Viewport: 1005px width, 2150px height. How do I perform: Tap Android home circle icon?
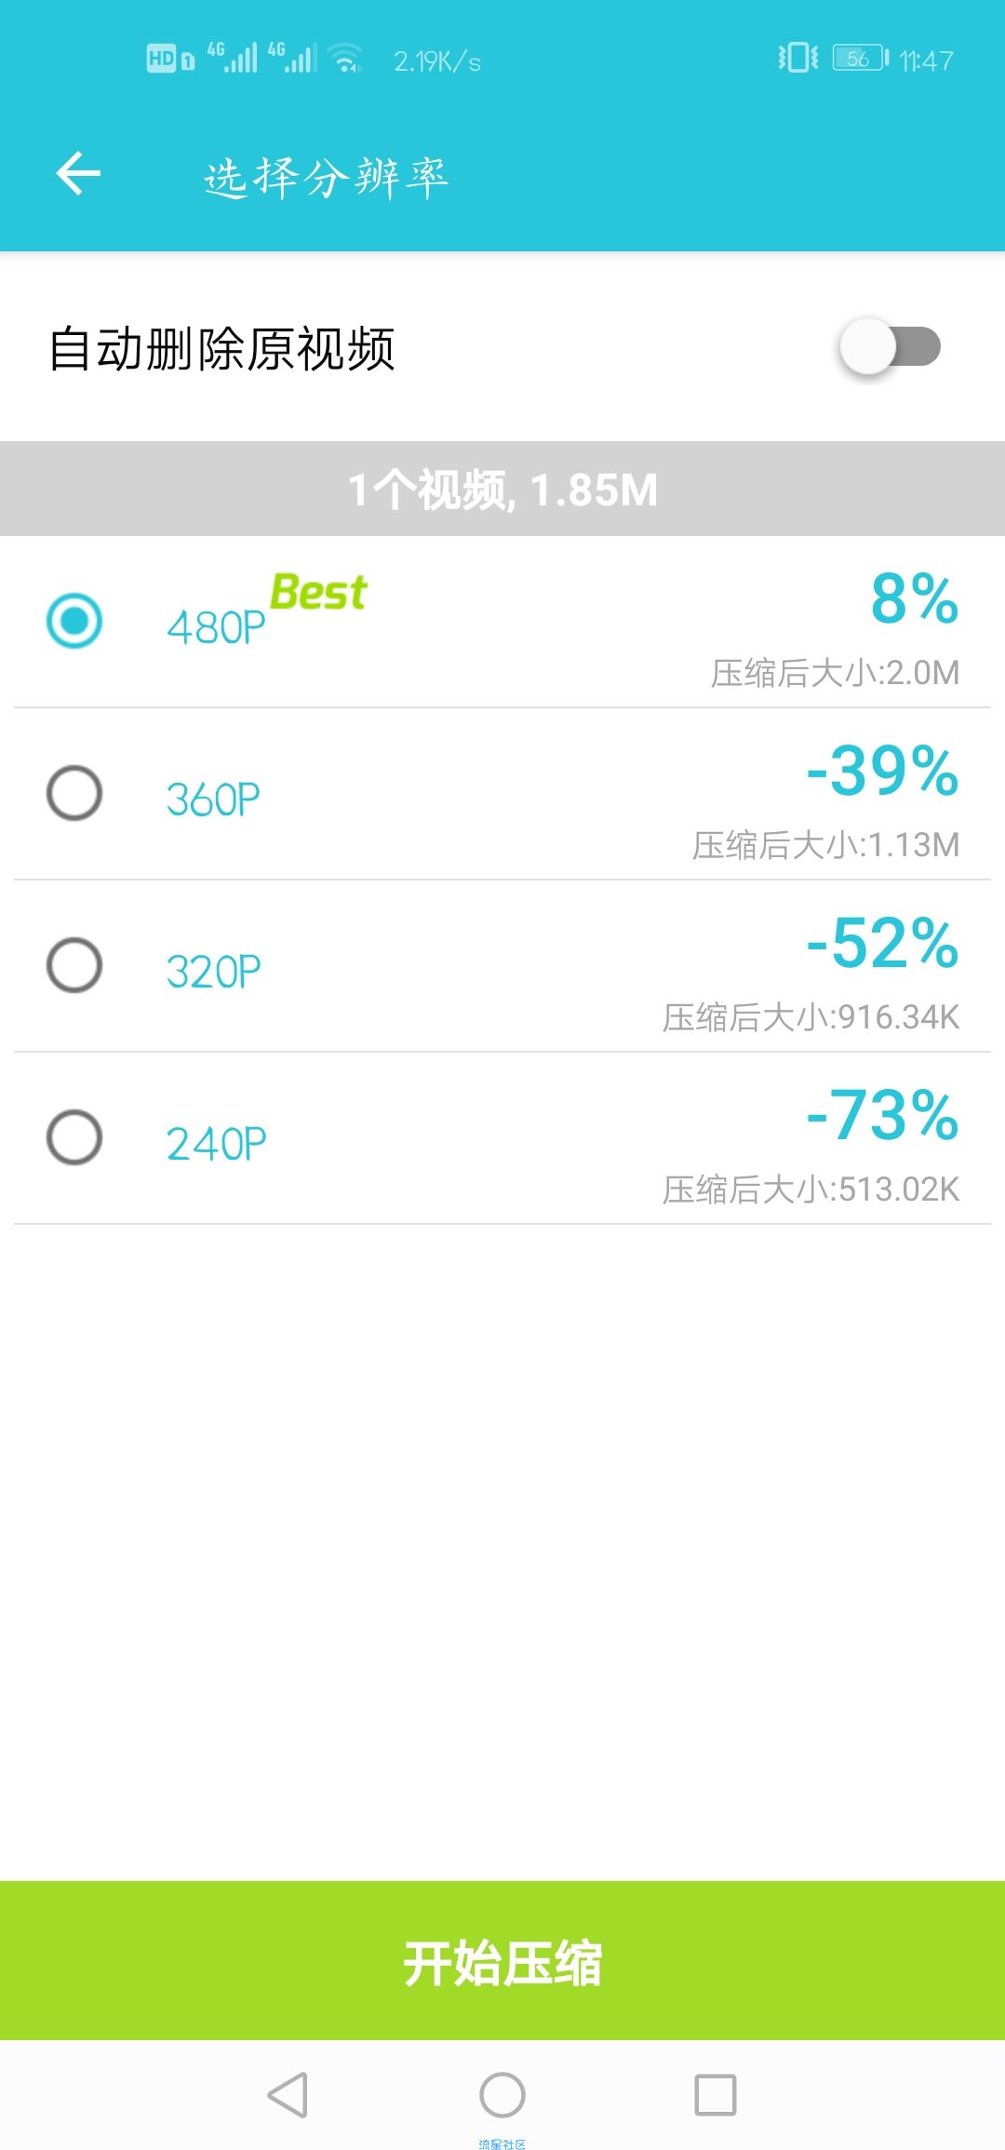(502, 2095)
